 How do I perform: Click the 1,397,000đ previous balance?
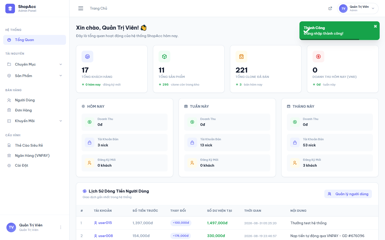(143, 223)
